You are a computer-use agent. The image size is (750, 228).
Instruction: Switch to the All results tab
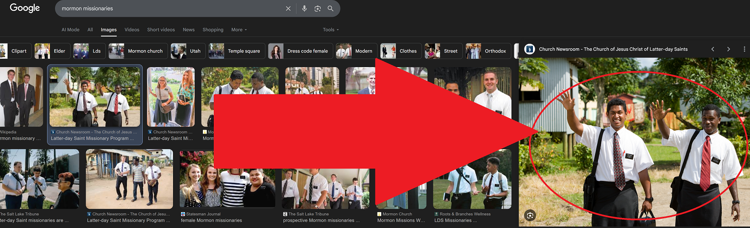(x=90, y=30)
